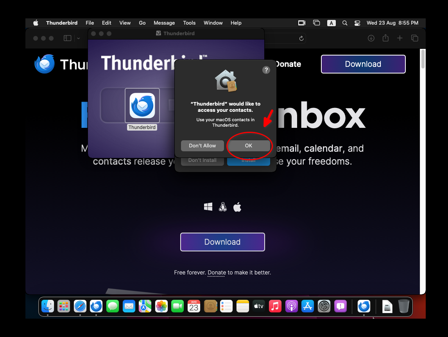
Task: Add a new tab with the plus icon
Action: pyautogui.click(x=400, y=38)
